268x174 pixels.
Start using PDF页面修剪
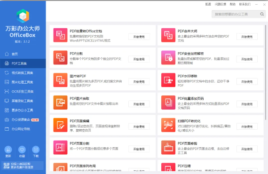247,149
